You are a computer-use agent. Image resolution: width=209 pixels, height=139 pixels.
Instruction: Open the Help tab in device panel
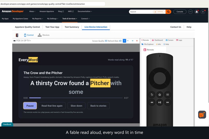point(166,44)
